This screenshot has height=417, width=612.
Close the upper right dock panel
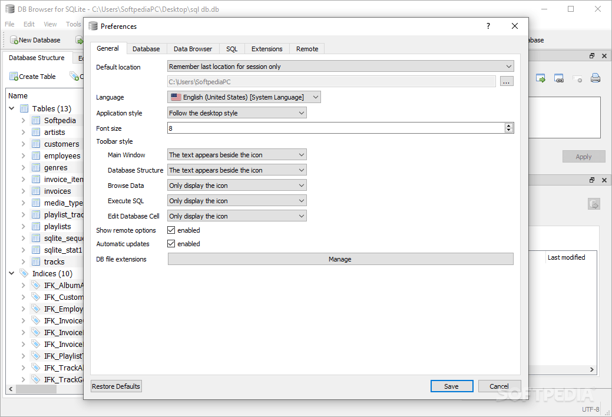(x=604, y=56)
